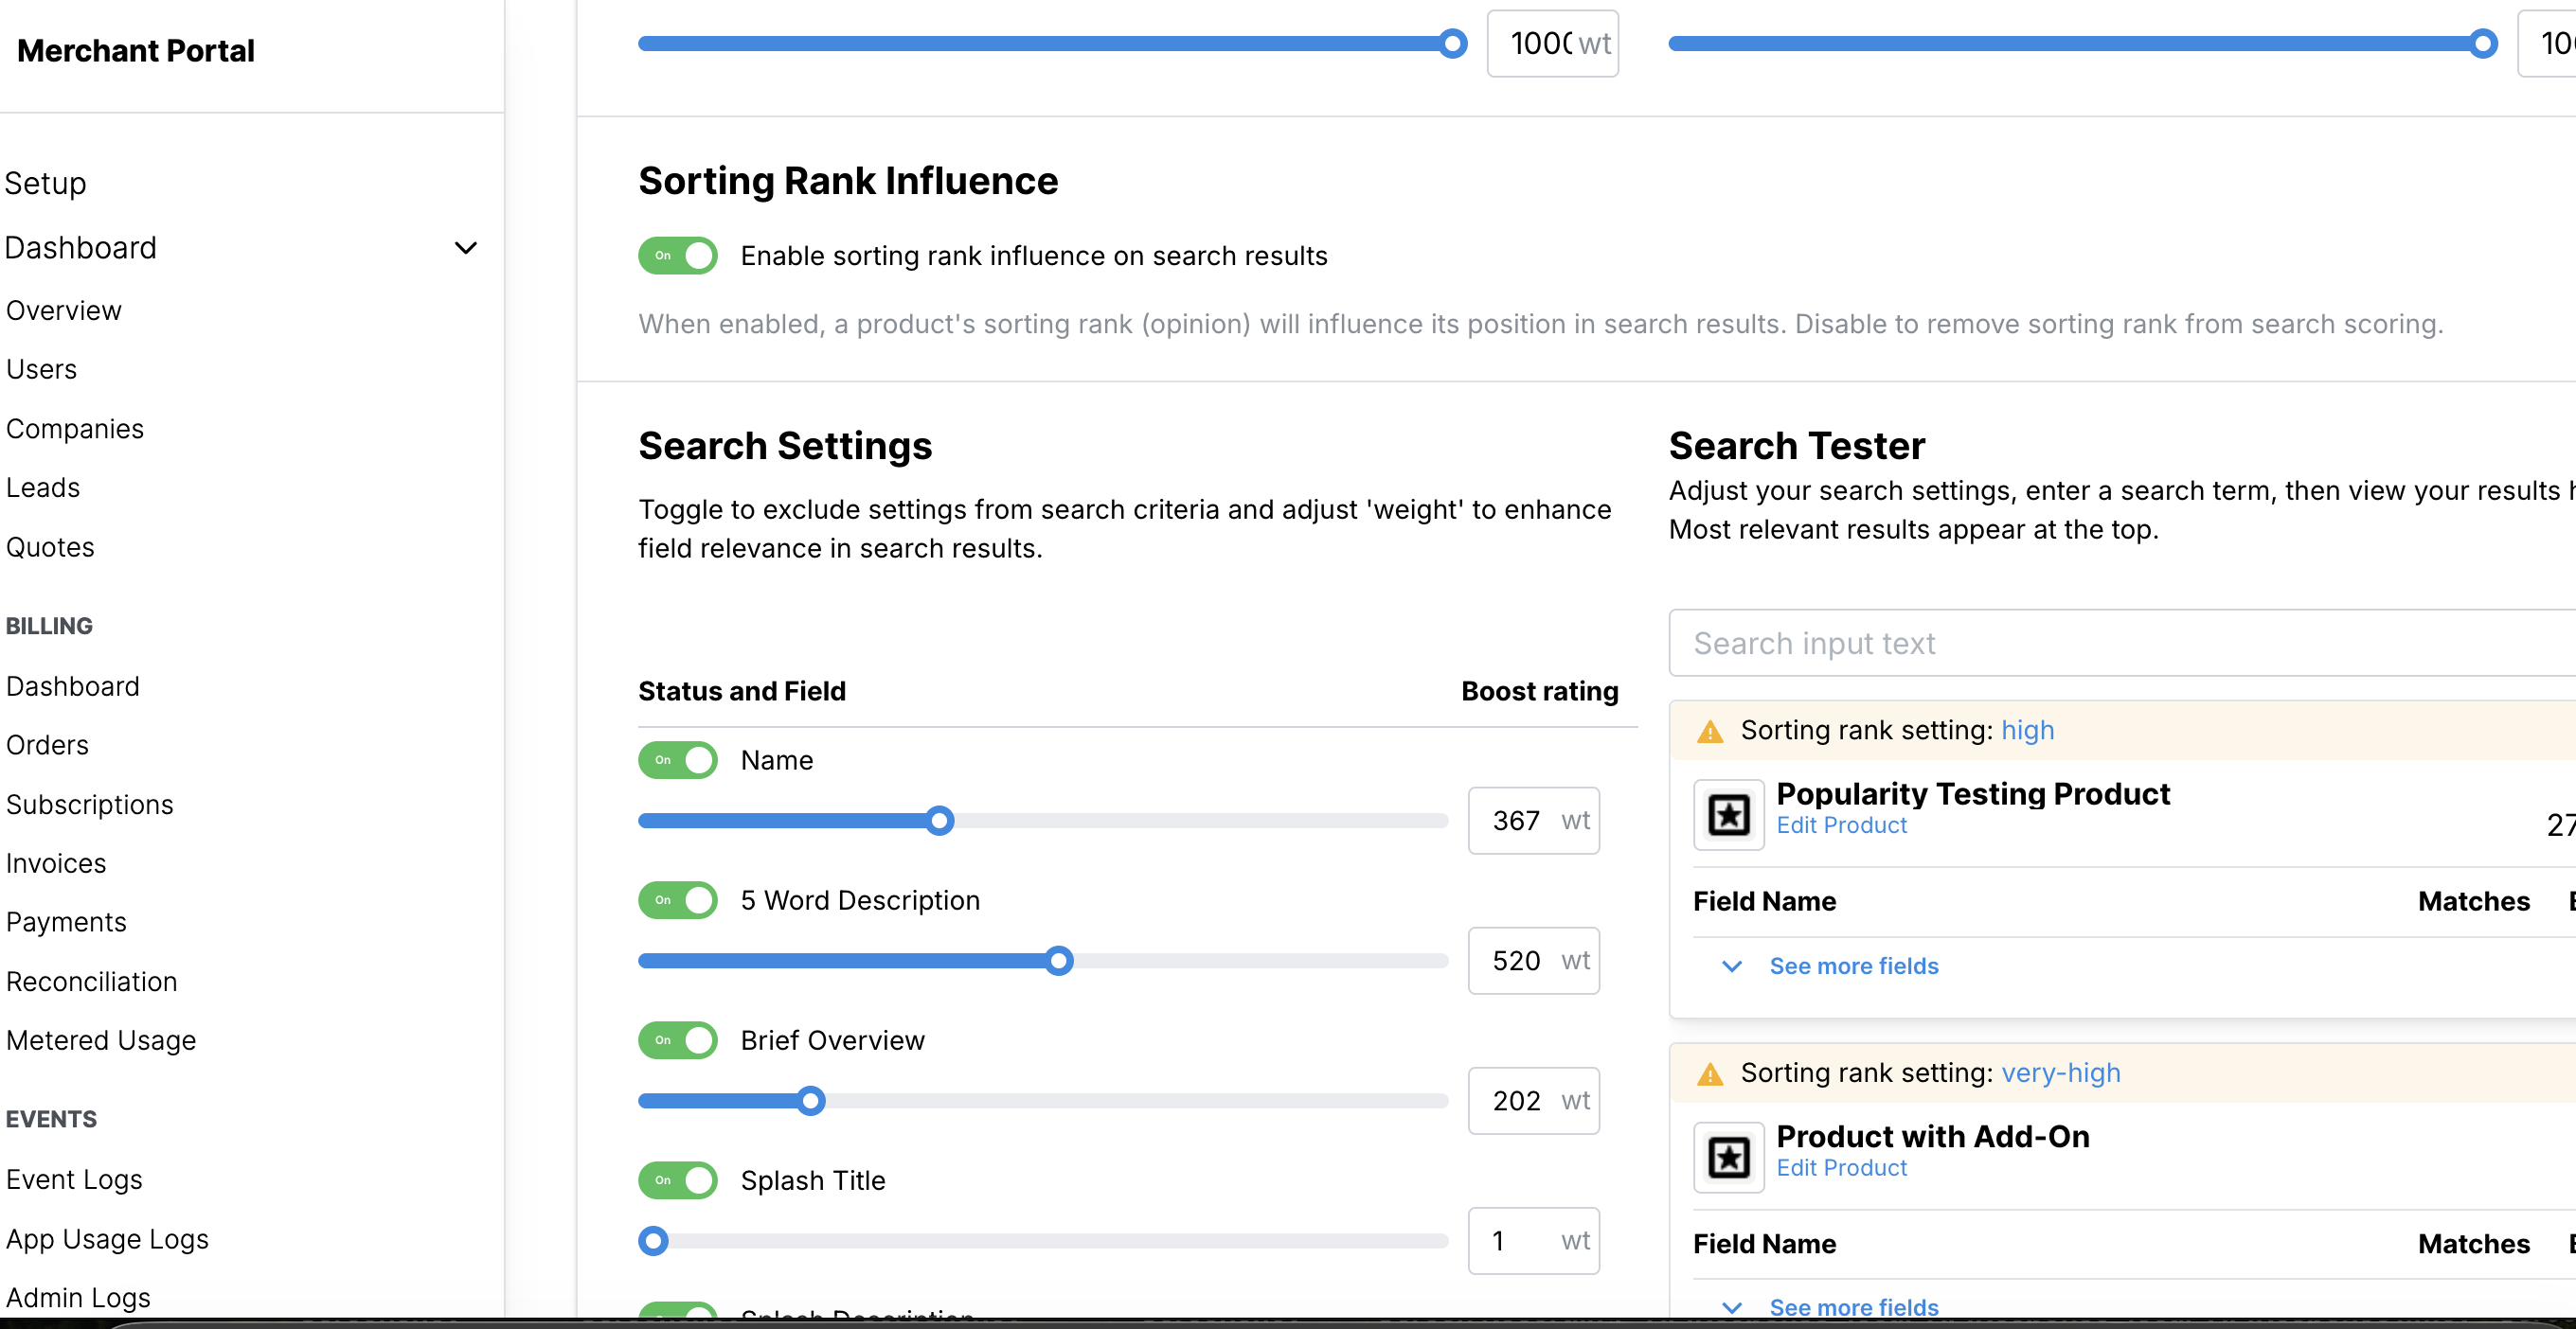The width and height of the screenshot is (2576, 1329).
Task: Disable the Splash Title field toggle
Action: coord(678,1180)
